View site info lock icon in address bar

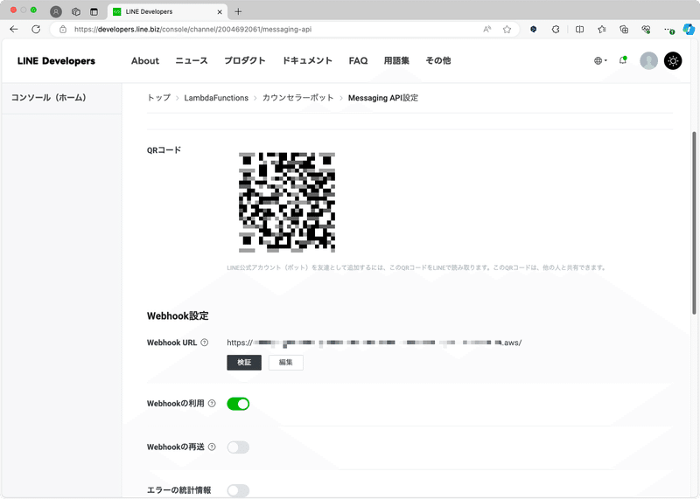point(63,30)
